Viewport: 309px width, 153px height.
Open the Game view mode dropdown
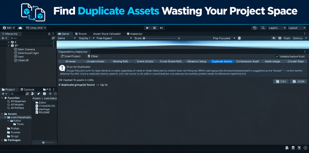pos(66,38)
